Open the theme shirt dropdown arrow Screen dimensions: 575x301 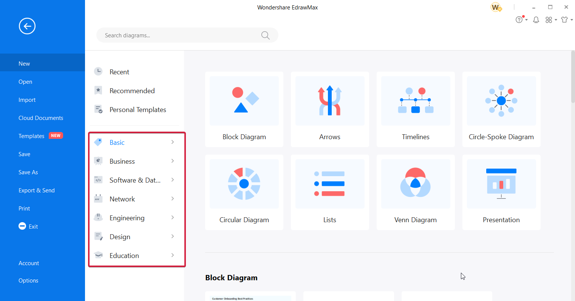[572, 20]
